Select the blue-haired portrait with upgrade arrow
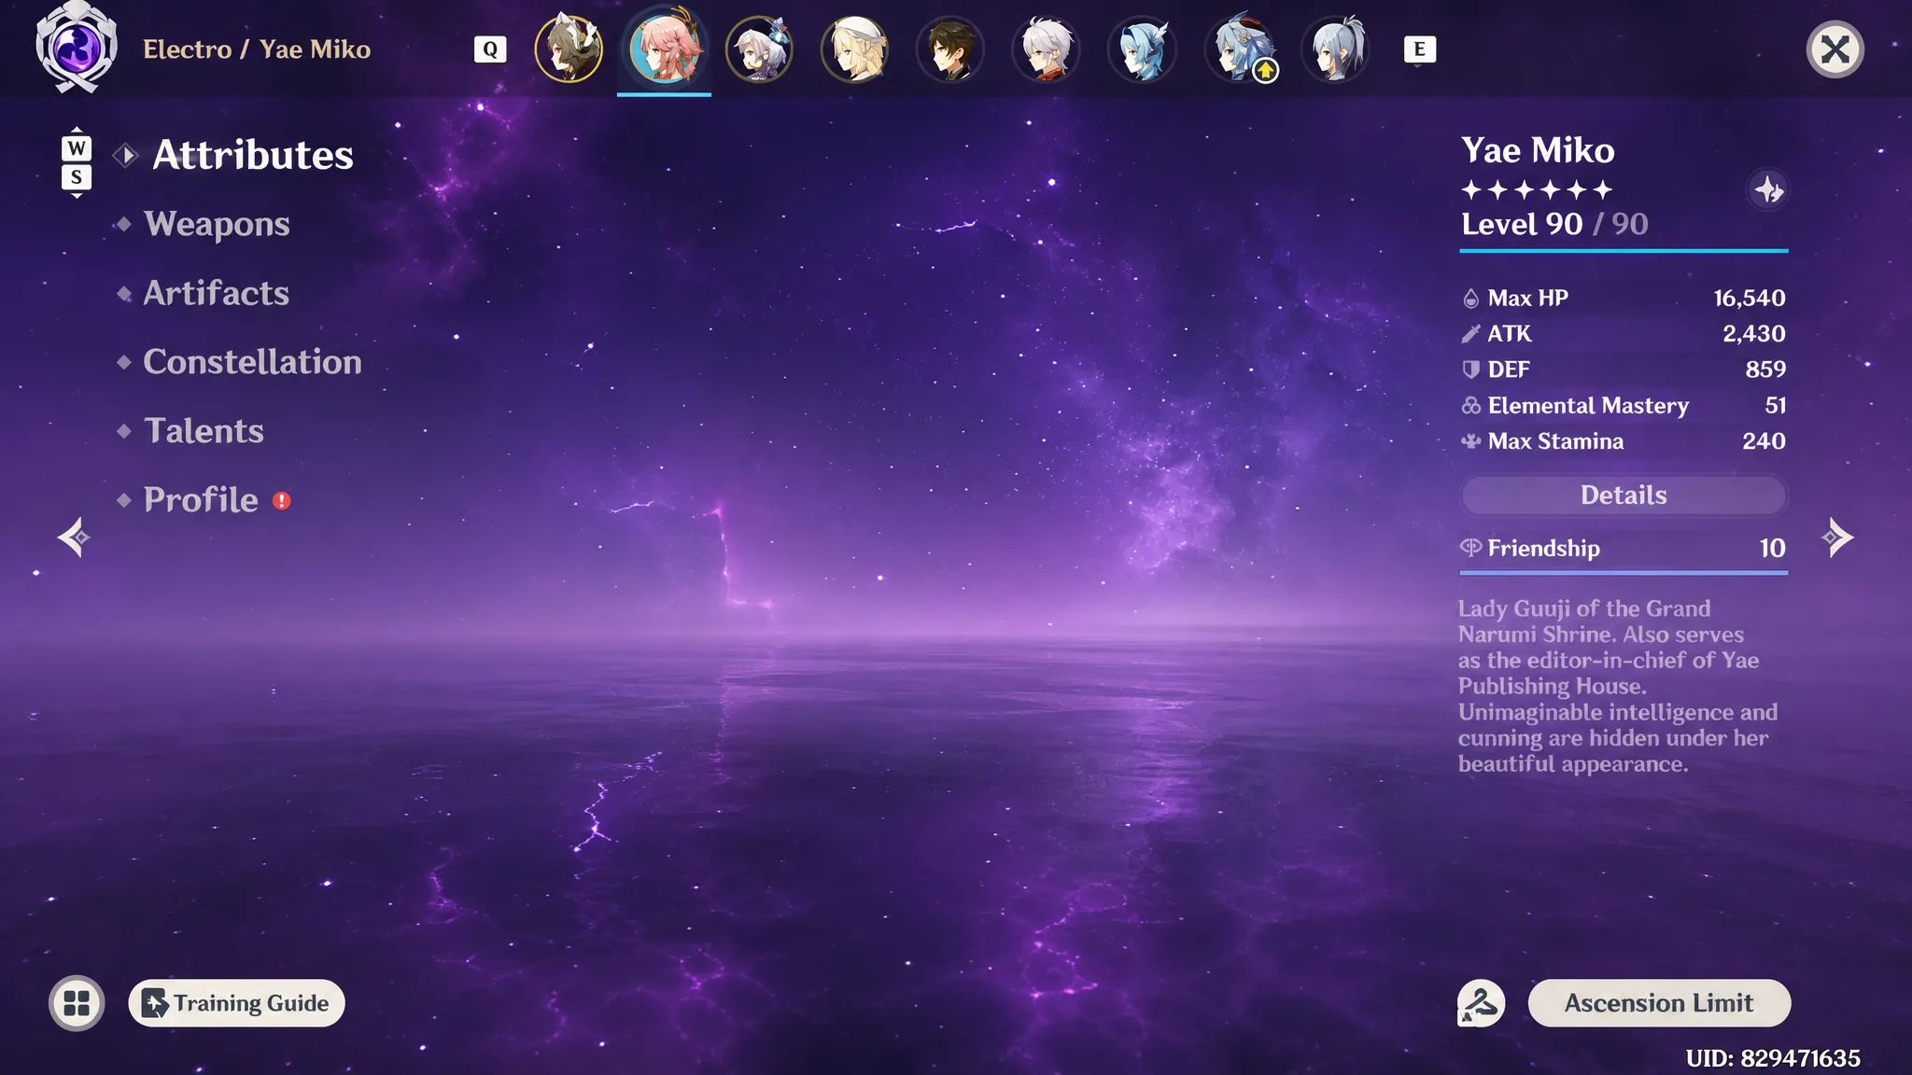 (x=1239, y=49)
